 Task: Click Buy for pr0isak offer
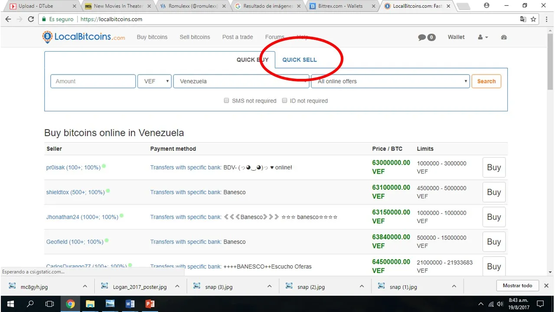[494, 167]
